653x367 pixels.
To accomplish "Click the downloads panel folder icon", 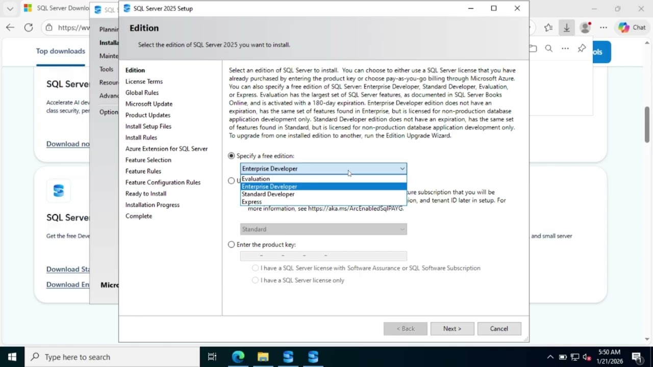I will 533,48.
